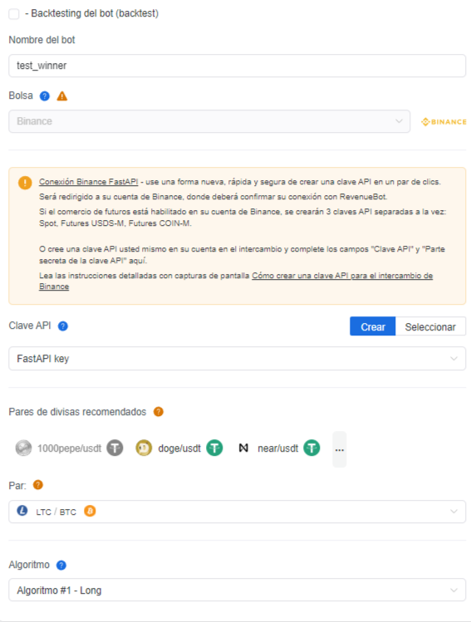Click the orange warning triangle beside Bolsa
Image resolution: width=471 pixels, height=622 pixels.
62,96
